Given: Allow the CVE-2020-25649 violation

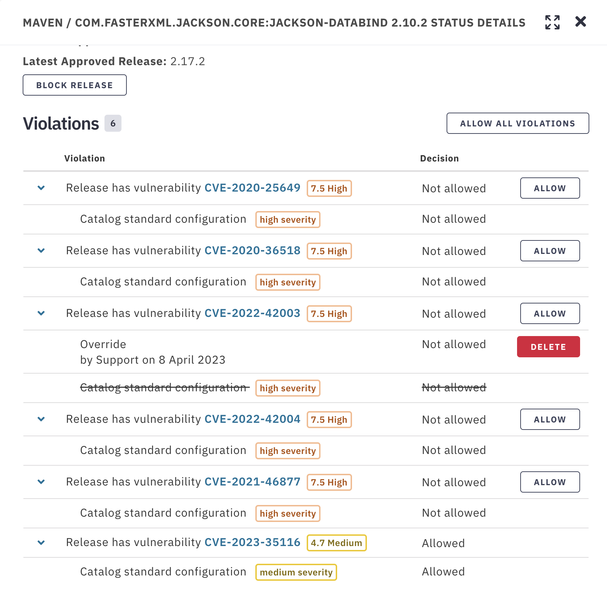Looking at the screenshot, I should click(550, 188).
